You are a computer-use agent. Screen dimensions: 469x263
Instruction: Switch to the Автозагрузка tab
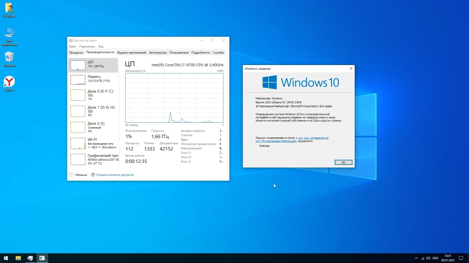[x=158, y=53]
